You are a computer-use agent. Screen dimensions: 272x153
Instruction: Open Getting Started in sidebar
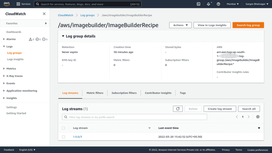tap(16, 113)
